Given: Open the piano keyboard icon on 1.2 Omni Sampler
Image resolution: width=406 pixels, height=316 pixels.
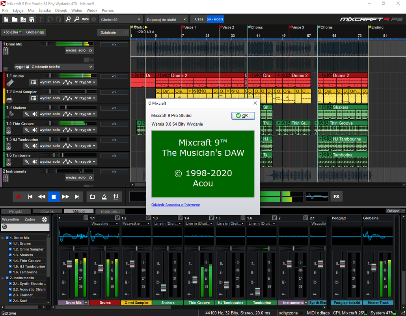Looking at the screenshot, I should 34,98.
